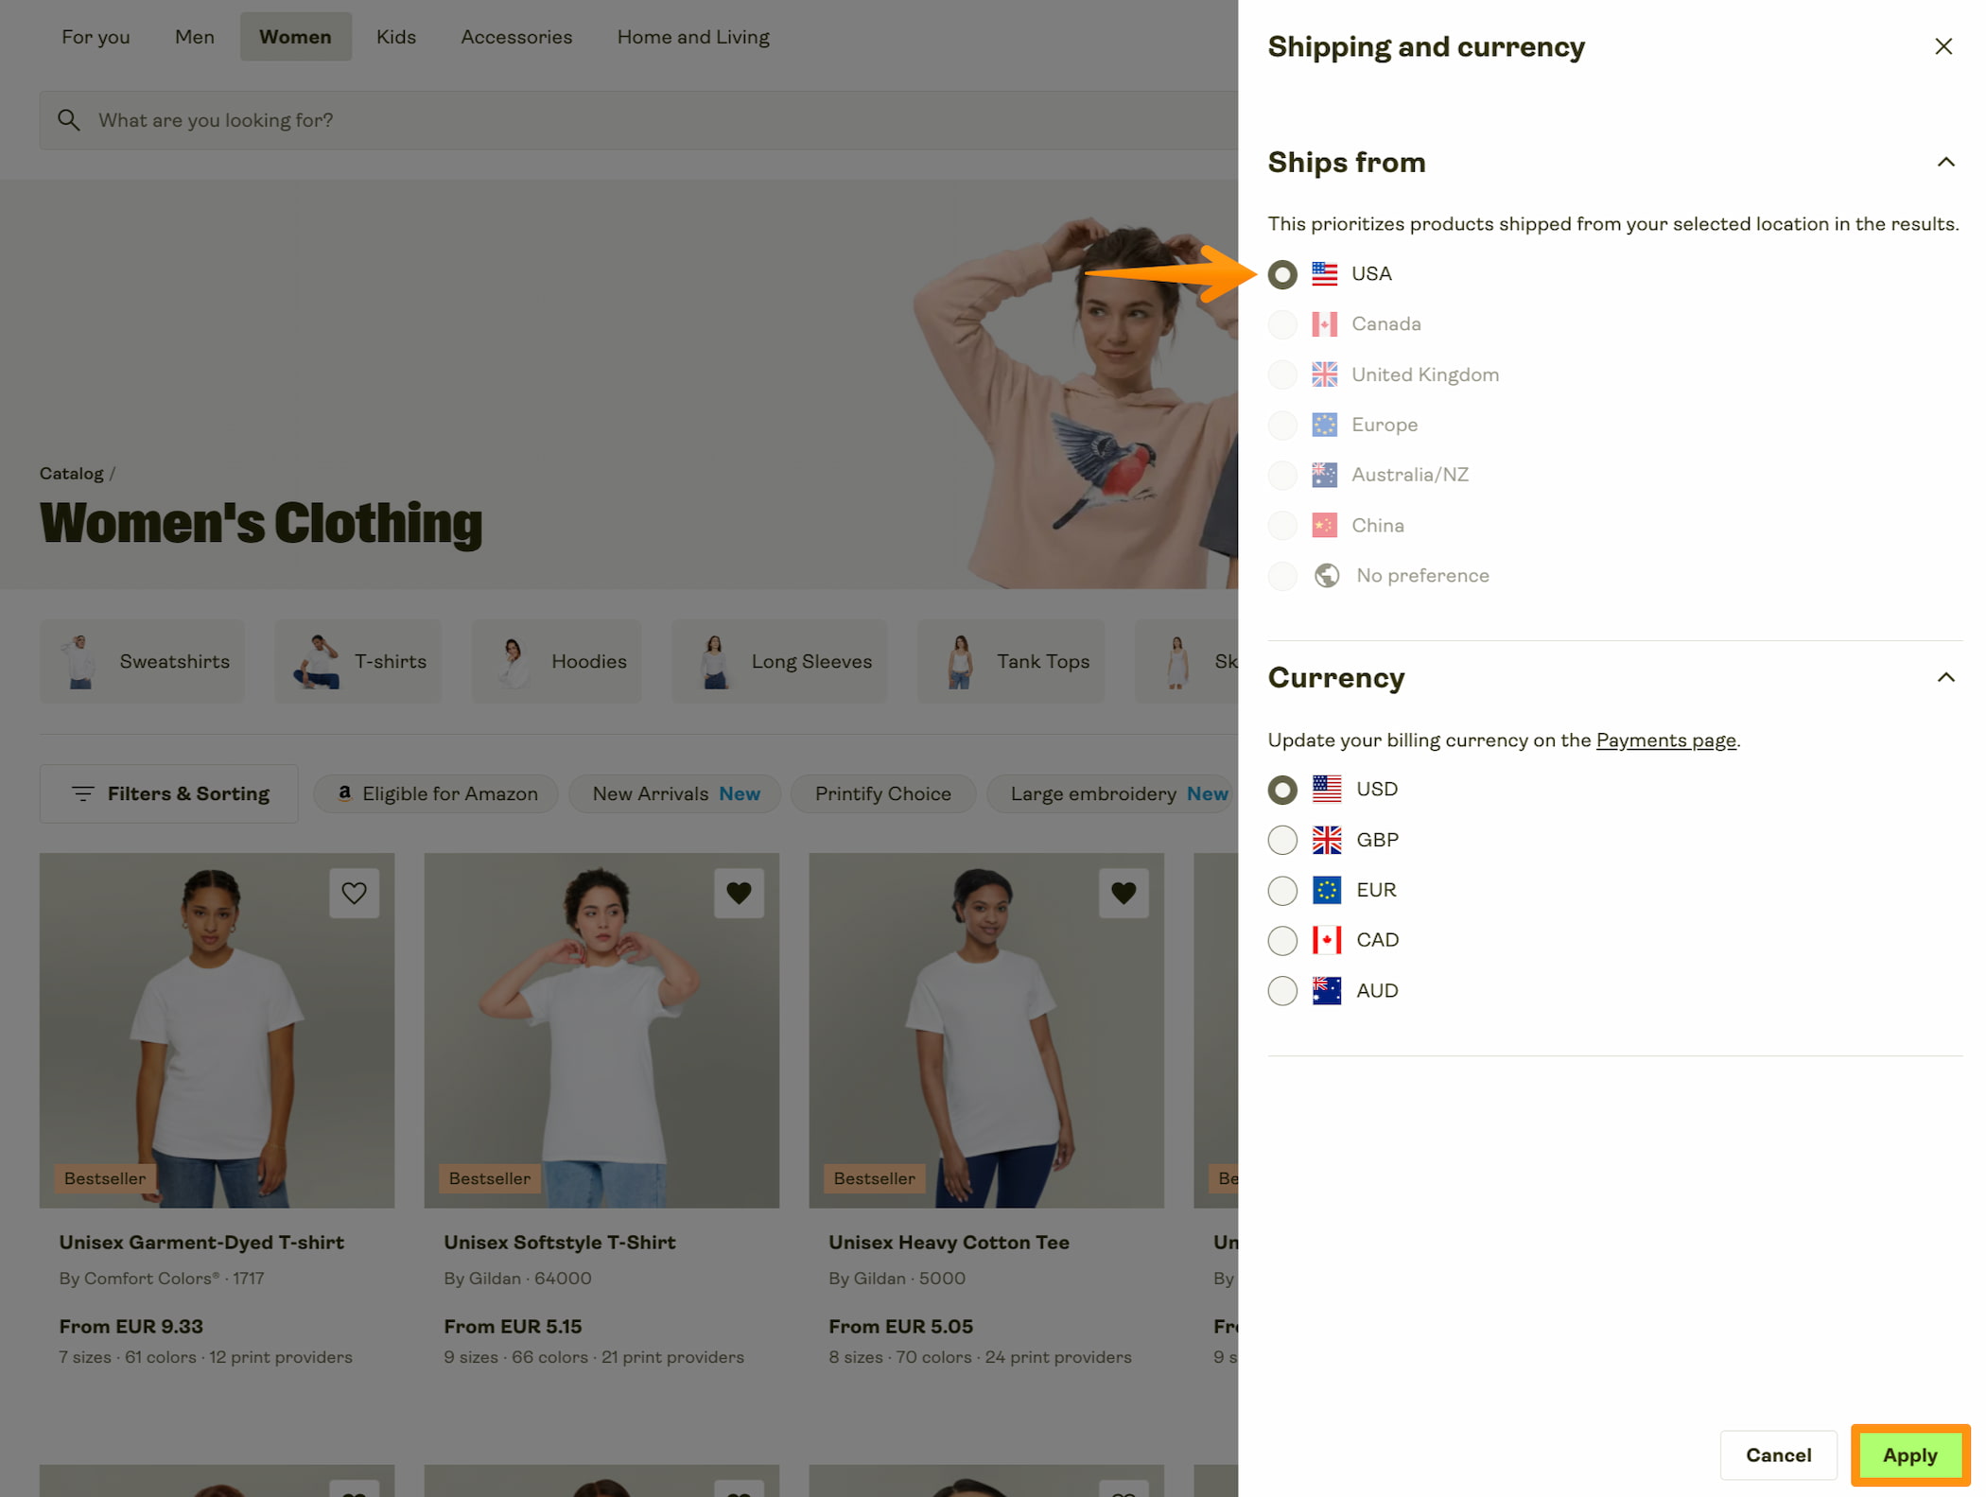
Task: Click the search magnifier icon
Action: click(68, 120)
